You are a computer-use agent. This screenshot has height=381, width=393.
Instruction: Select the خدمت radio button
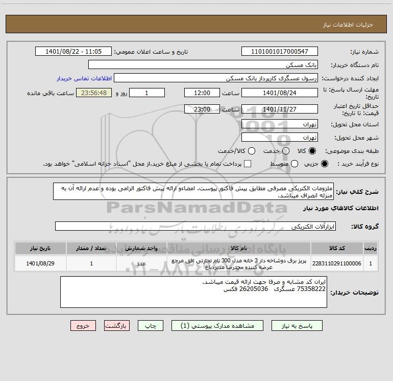(x=286, y=151)
